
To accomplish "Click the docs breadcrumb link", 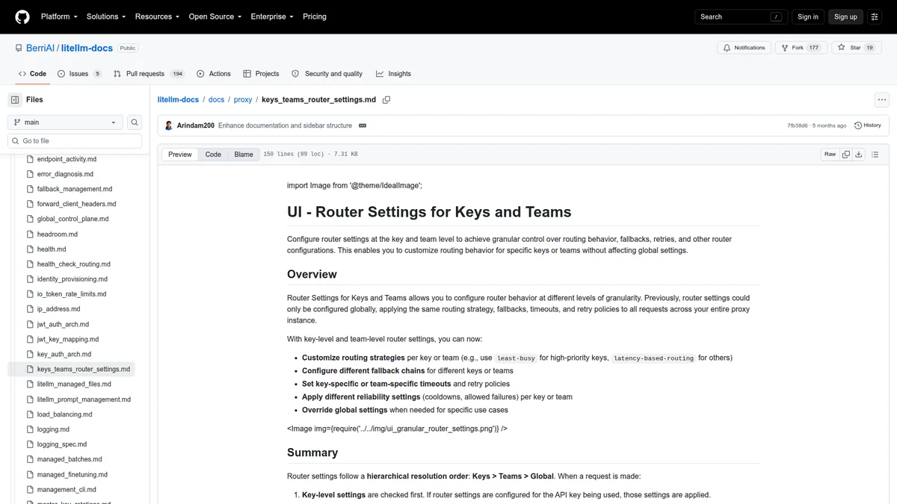I will 216,99.
